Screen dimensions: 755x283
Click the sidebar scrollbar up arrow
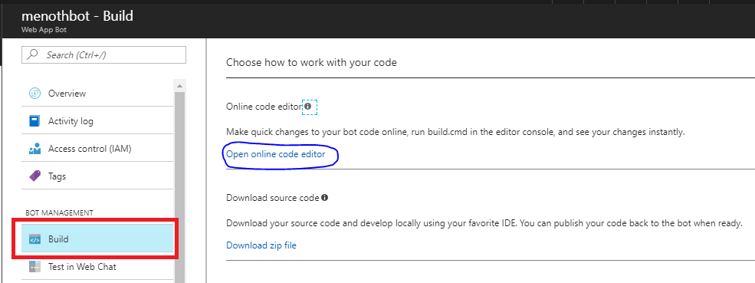click(x=179, y=87)
